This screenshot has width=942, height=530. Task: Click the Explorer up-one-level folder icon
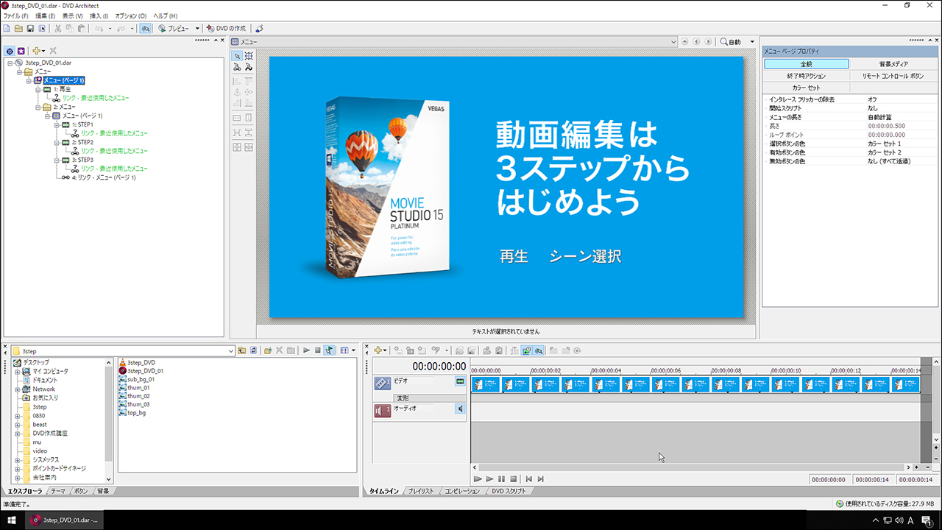[x=241, y=350]
